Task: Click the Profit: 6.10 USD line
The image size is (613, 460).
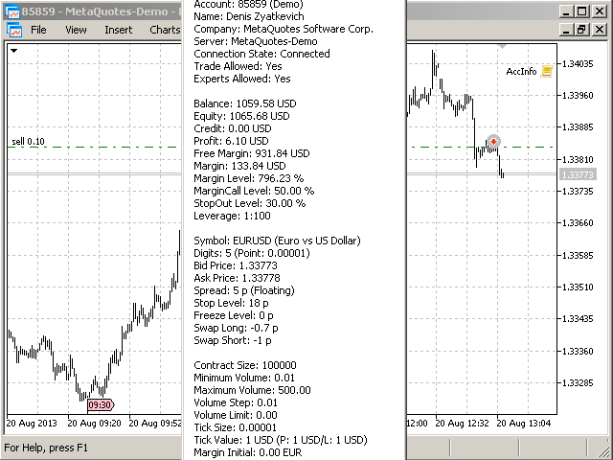Action: point(231,141)
